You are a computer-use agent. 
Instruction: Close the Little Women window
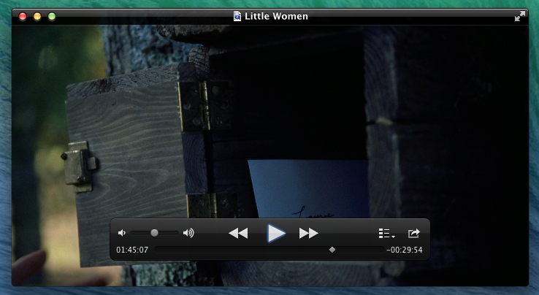[x=23, y=17]
